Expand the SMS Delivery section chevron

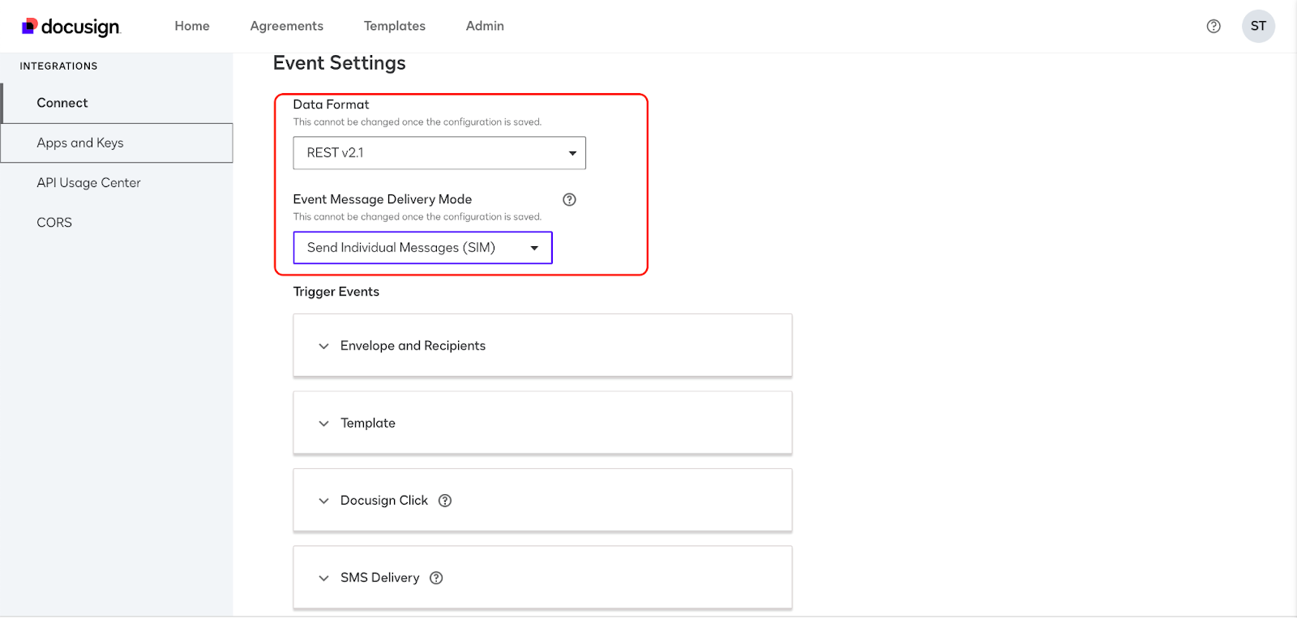[x=323, y=578]
